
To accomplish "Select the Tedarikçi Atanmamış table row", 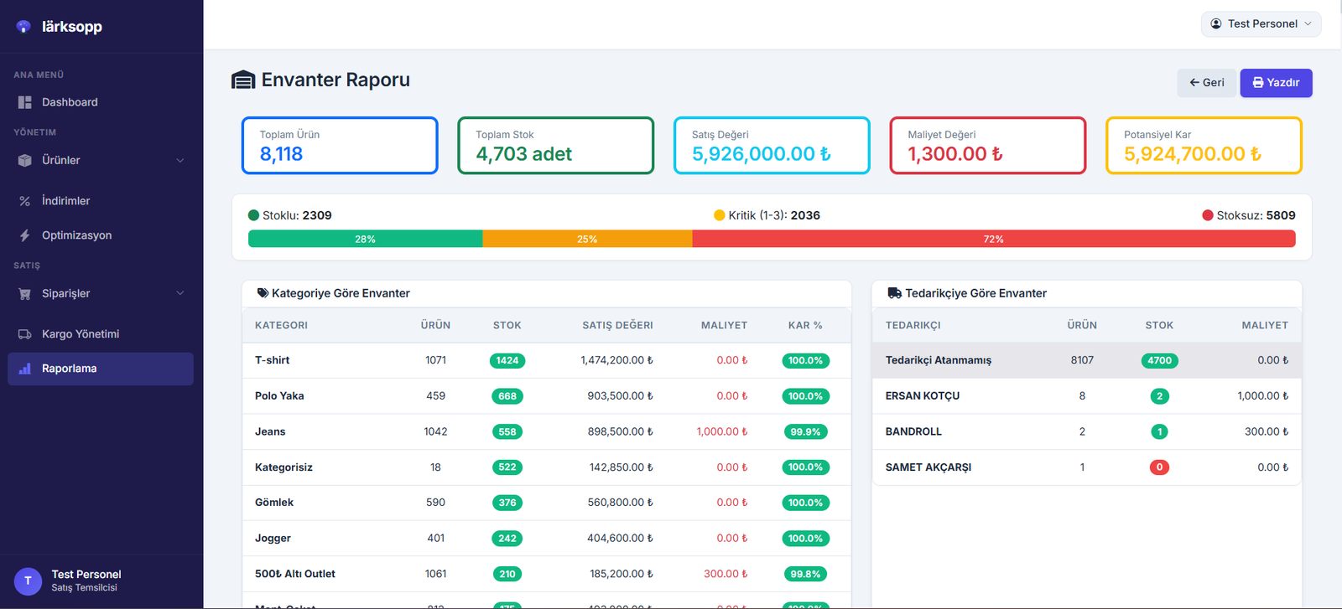I will (x=1086, y=360).
